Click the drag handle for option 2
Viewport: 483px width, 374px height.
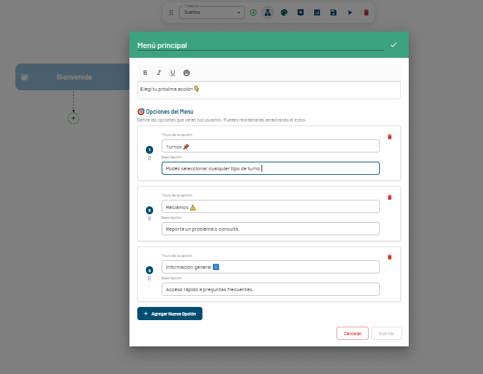[149, 218]
